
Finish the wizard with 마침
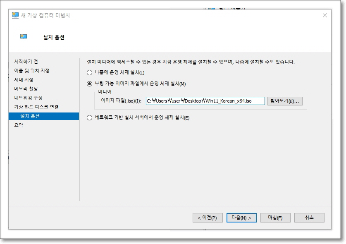click(274, 217)
